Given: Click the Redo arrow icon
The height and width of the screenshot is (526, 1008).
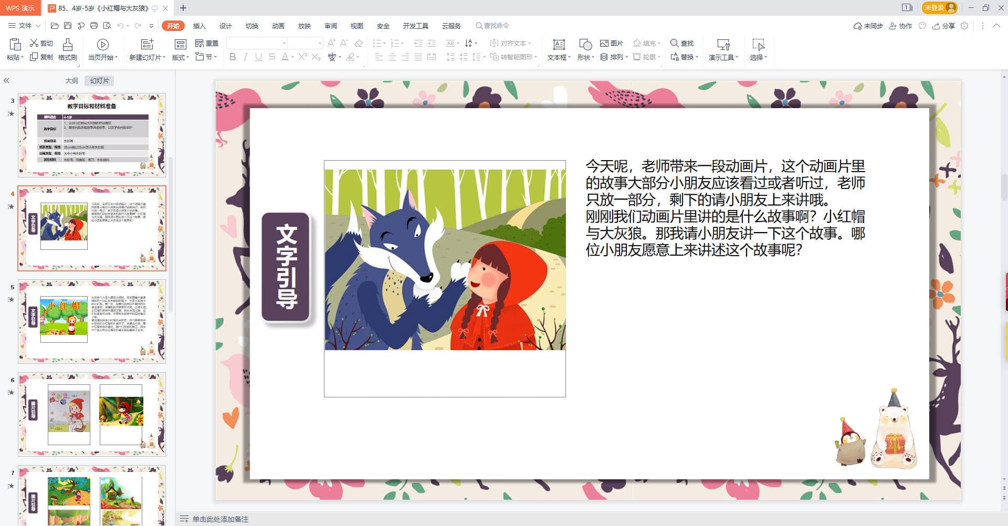Looking at the screenshot, I should (138, 26).
